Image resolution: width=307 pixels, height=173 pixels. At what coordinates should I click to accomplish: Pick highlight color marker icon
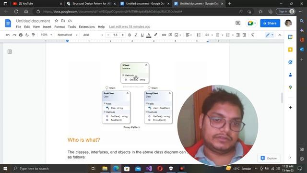(x=155, y=35)
